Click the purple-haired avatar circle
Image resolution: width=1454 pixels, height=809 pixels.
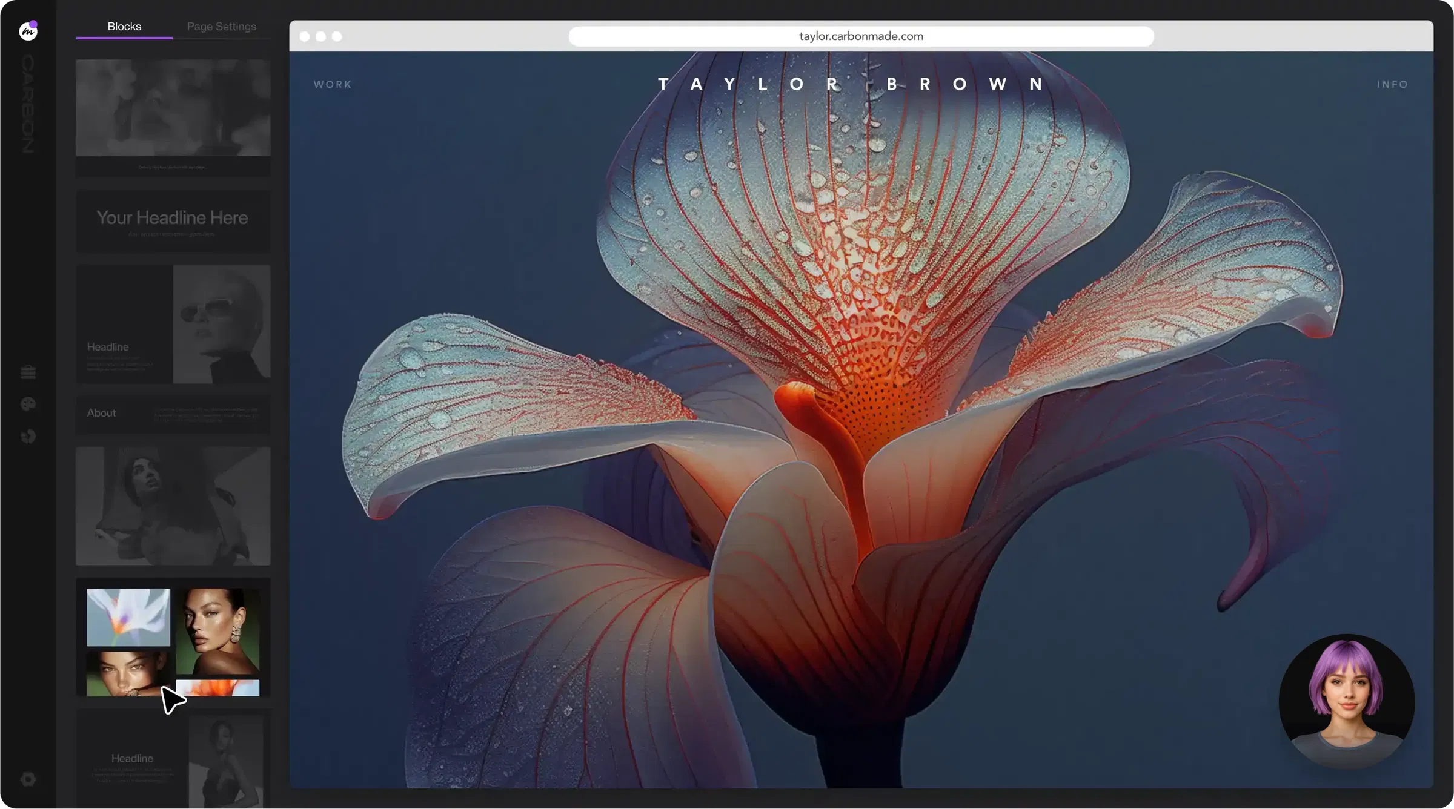(x=1346, y=701)
